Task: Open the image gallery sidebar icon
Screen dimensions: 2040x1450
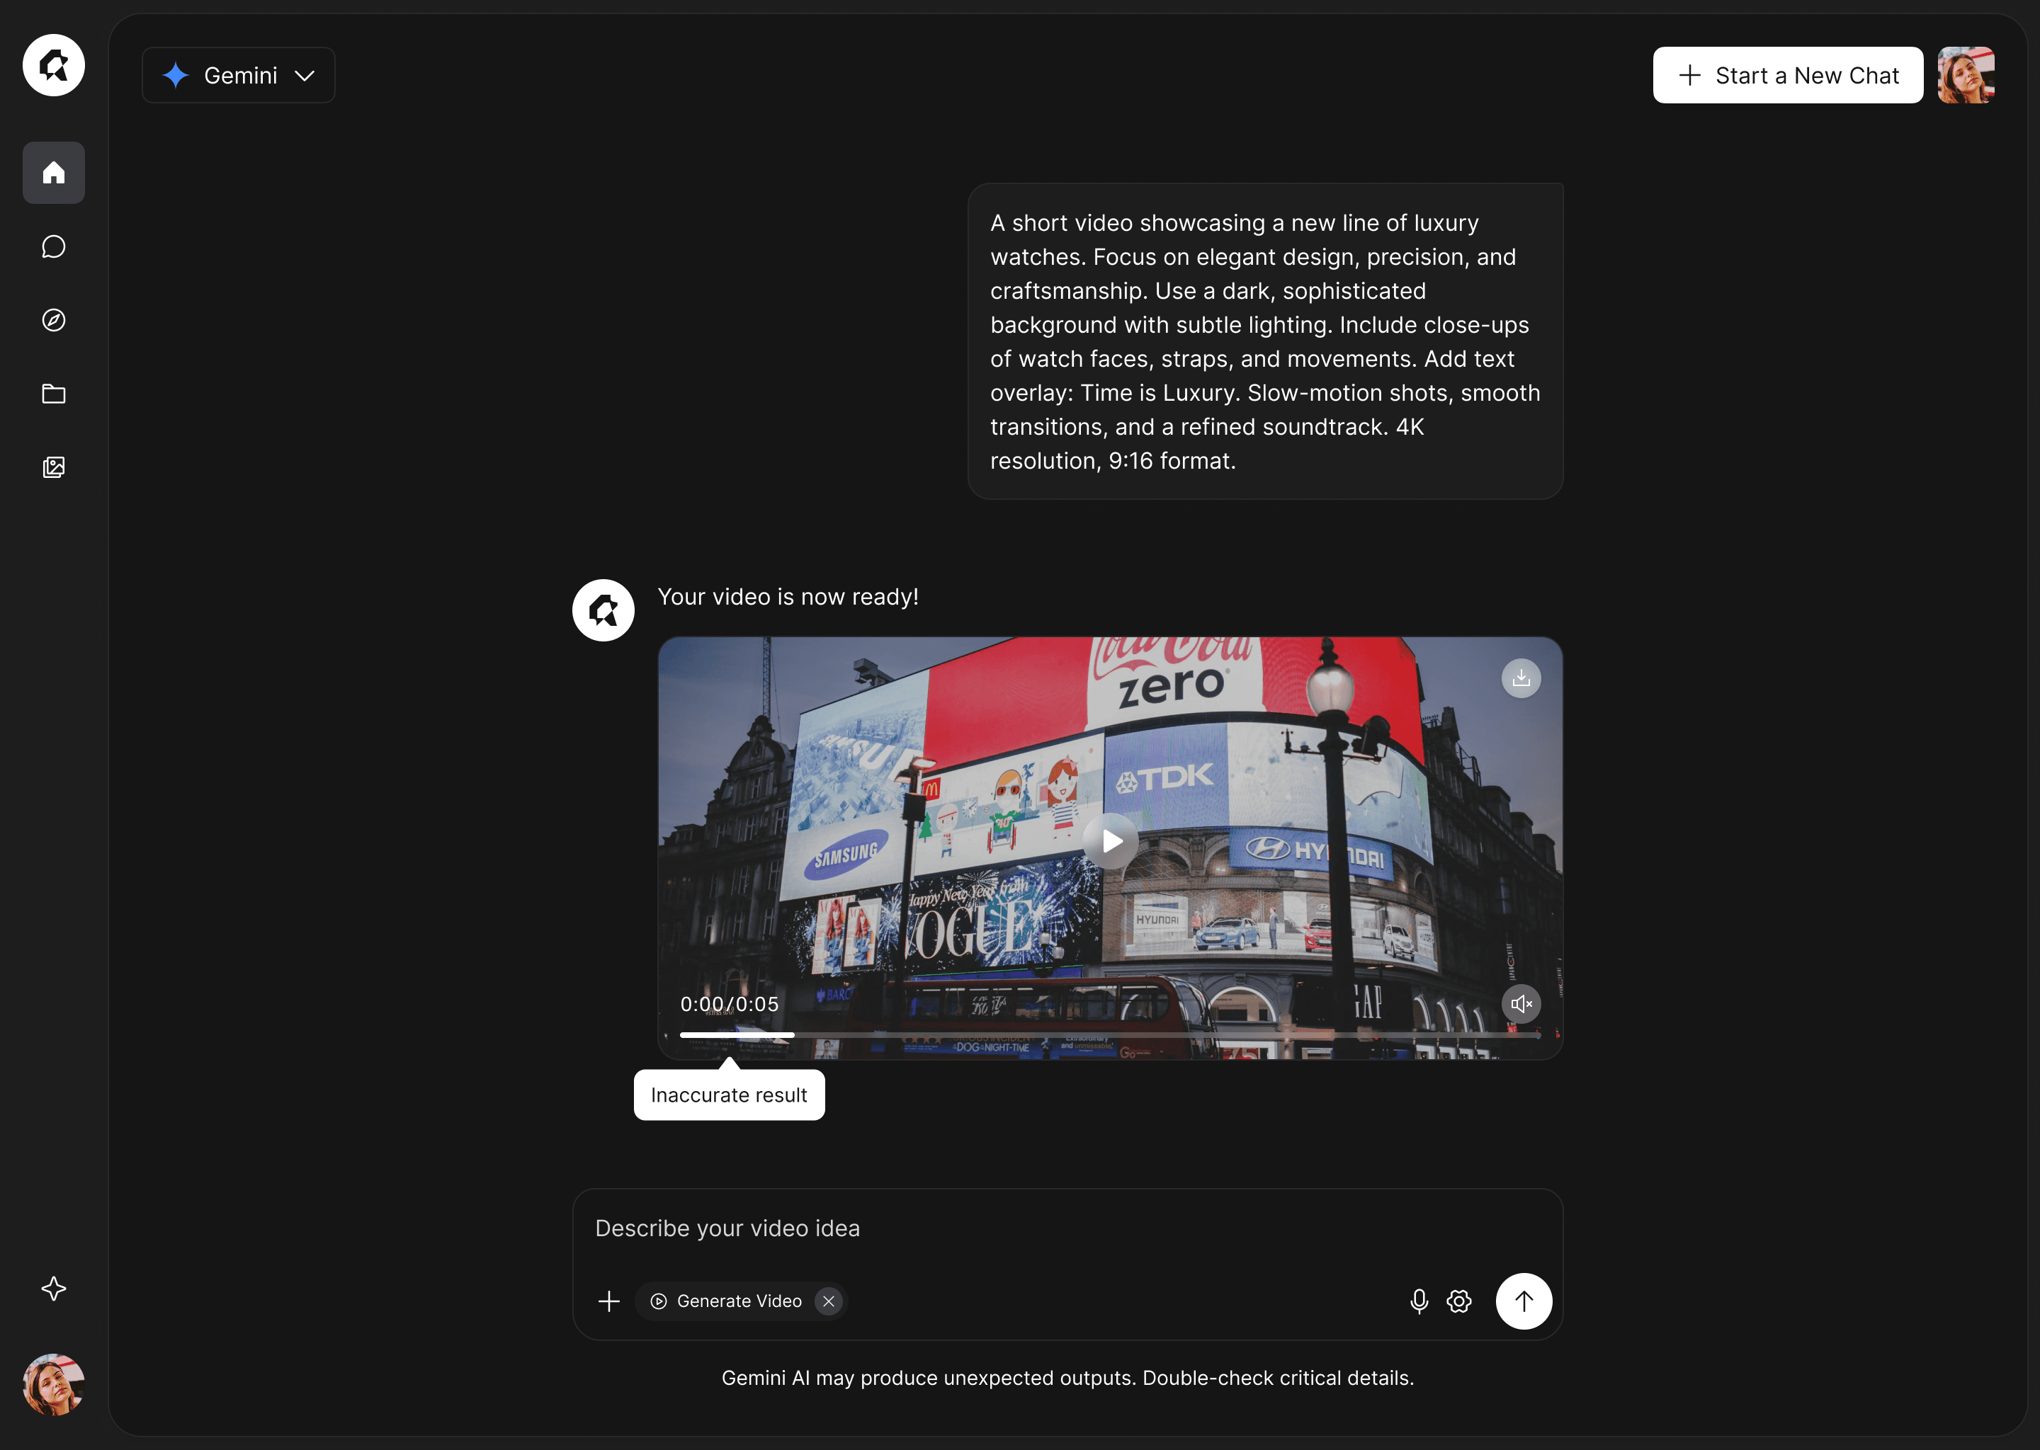Action: click(x=54, y=467)
